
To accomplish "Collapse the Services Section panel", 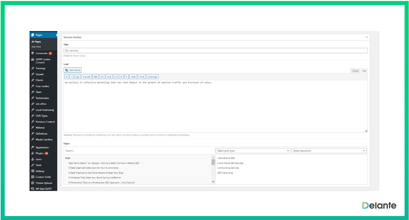I will [367, 37].
